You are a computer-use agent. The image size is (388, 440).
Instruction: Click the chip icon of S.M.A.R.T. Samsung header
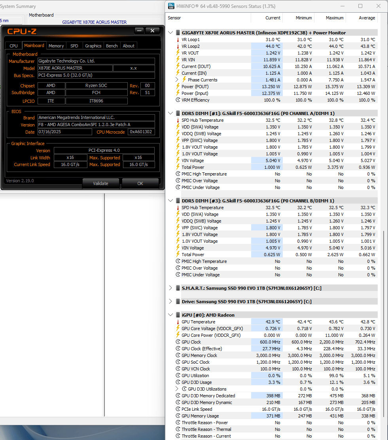[178, 288]
